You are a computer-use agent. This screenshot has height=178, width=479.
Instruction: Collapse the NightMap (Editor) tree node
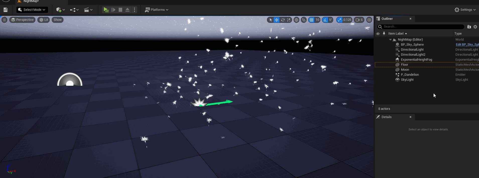click(x=390, y=40)
